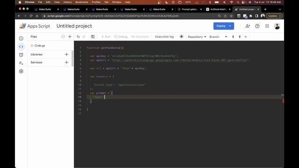
Task: Open the Overview sidebar icon
Action: [21, 38]
